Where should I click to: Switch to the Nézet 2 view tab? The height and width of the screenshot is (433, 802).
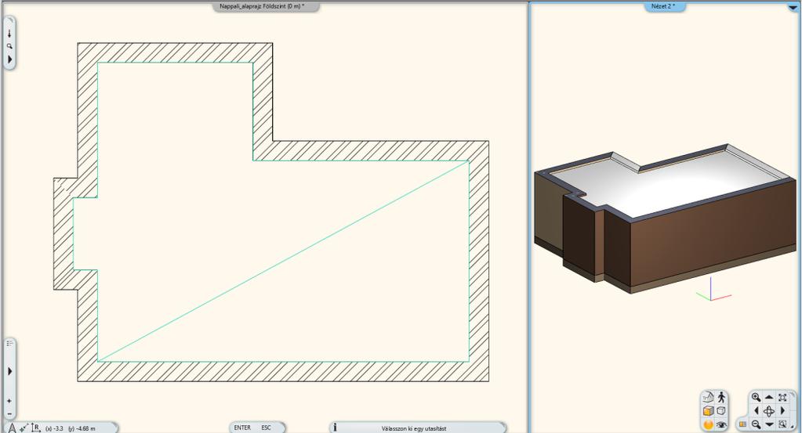663,6
